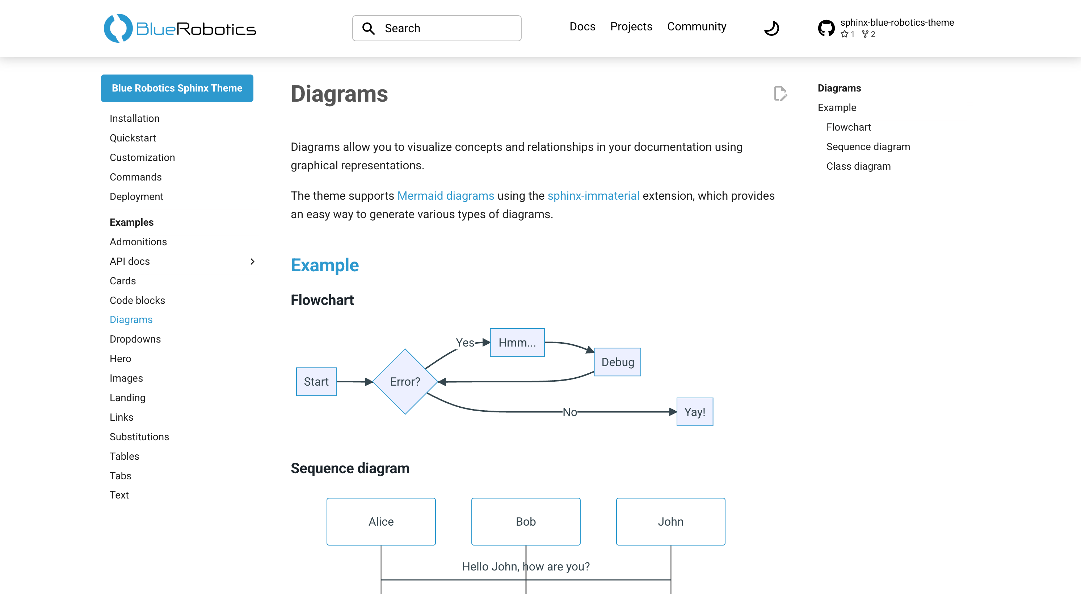1081x594 pixels.
Task: Expand the API docs section chevron
Action: [252, 261]
